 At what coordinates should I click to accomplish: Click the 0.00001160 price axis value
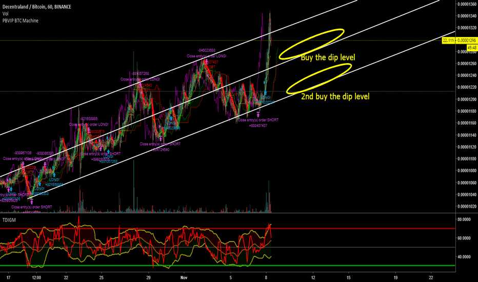pyautogui.click(x=467, y=123)
